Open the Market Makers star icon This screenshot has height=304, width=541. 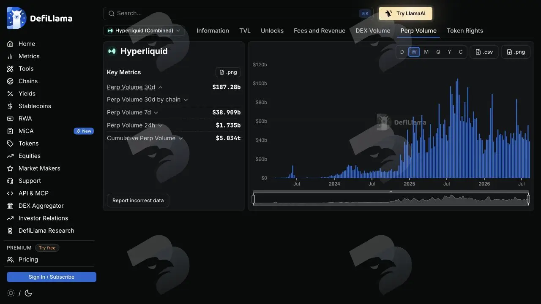tap(11, 168)
